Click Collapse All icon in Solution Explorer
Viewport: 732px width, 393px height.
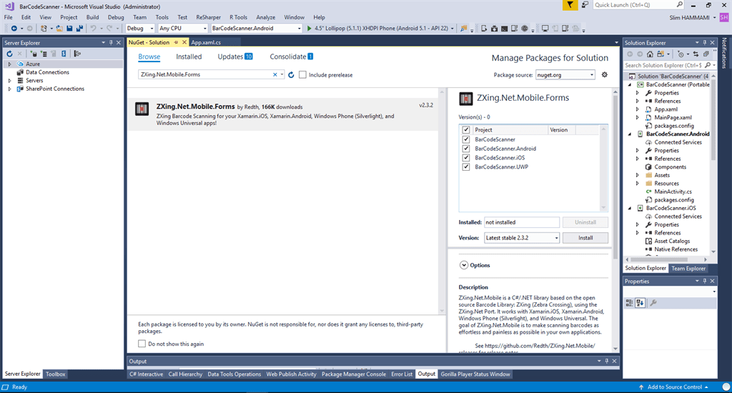[x=706, y=54]
